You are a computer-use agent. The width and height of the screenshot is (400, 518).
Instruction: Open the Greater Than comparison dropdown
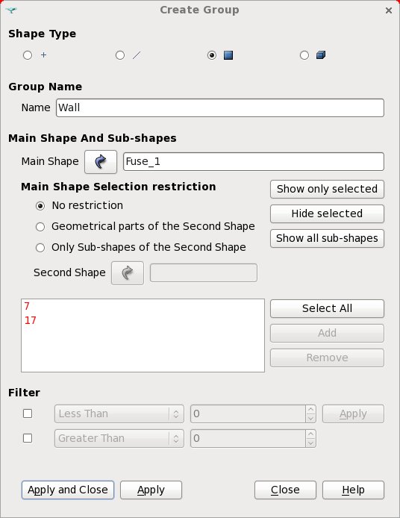point(119,438)
